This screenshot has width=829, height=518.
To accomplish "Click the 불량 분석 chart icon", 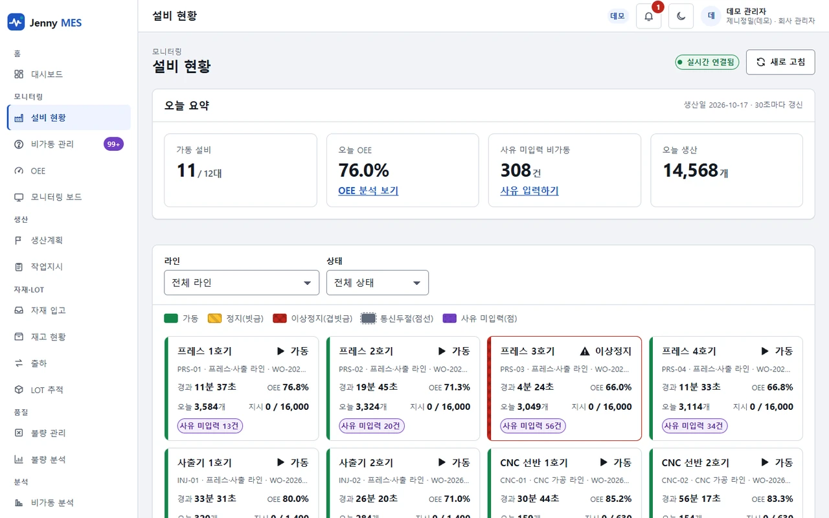I will coord(19,459).
